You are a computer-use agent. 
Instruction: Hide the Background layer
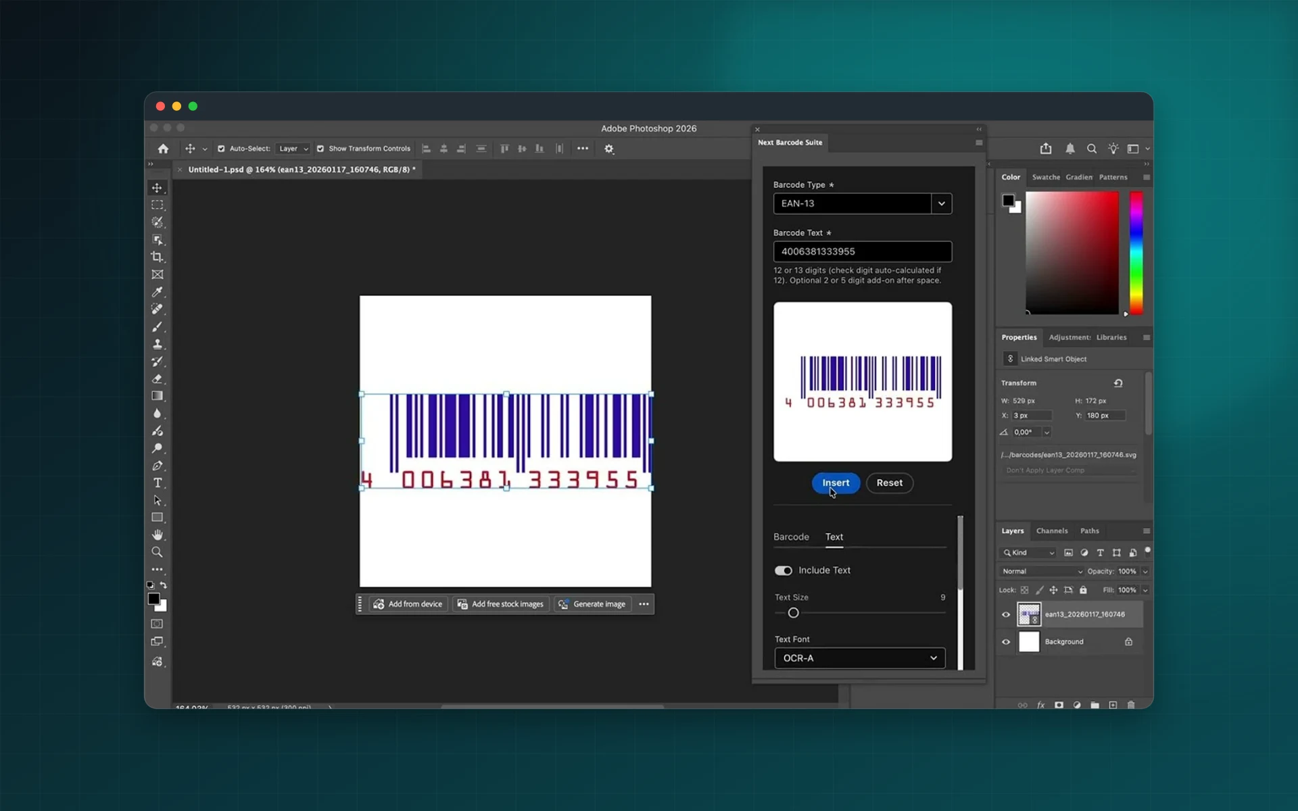1006,642
